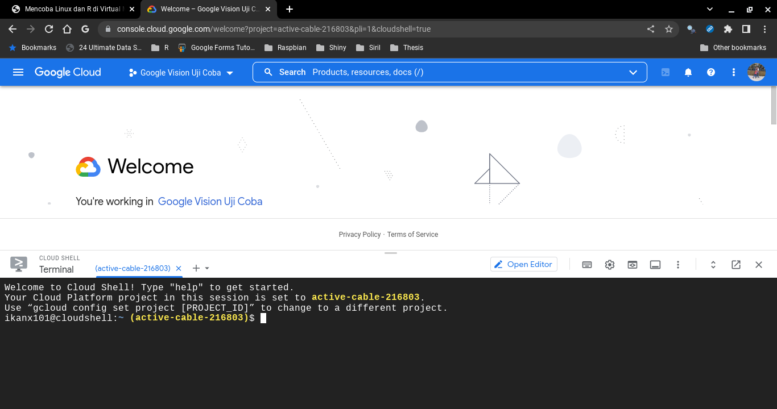Viewport: 777px width, 409px height.
Task: Click the address bar URL
Action: tap(274, 29)
